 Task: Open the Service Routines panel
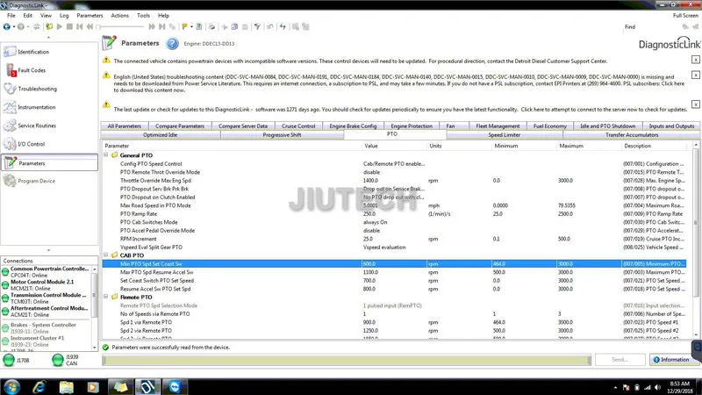(49, 126)
